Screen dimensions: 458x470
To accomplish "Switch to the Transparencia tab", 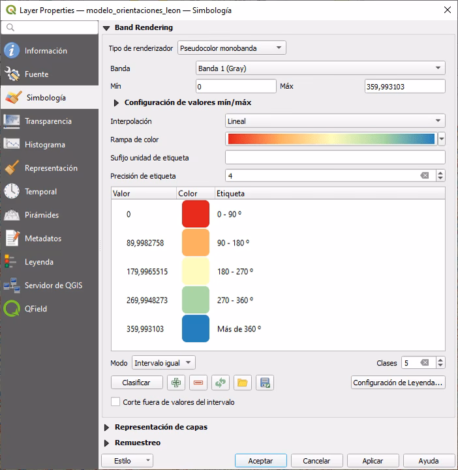I will (x=50, y=121).
